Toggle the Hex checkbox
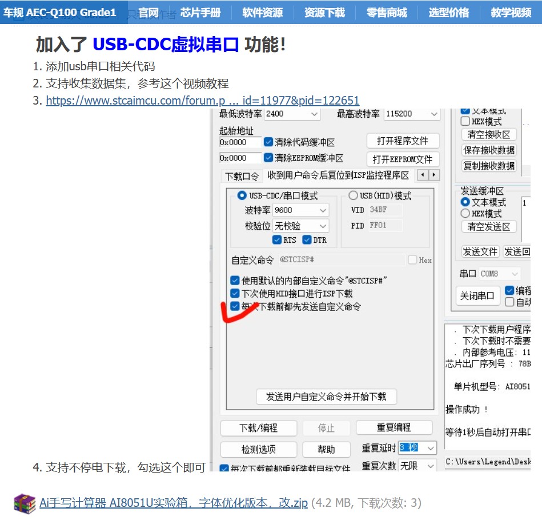Image resolution: width=542 pixels, height=520 pixels. (412, 260)
